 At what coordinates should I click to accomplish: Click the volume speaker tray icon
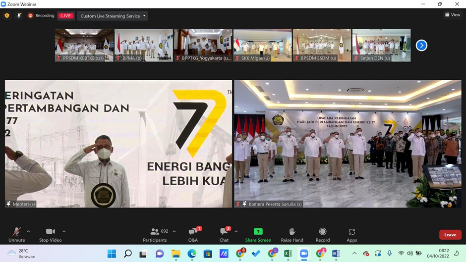click(x=410, y=254)
